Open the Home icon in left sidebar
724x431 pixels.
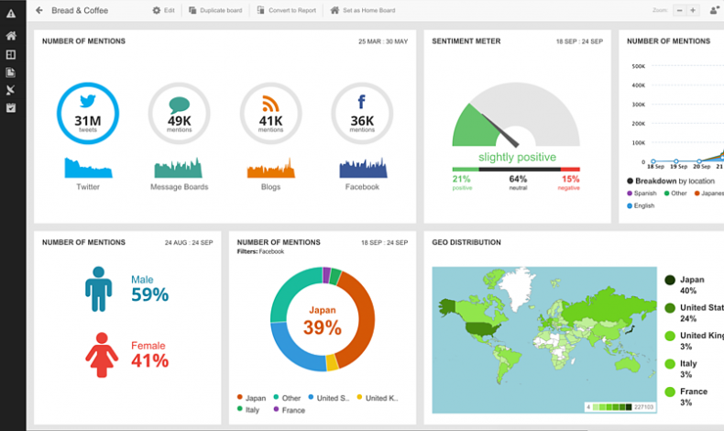[11, 36]
